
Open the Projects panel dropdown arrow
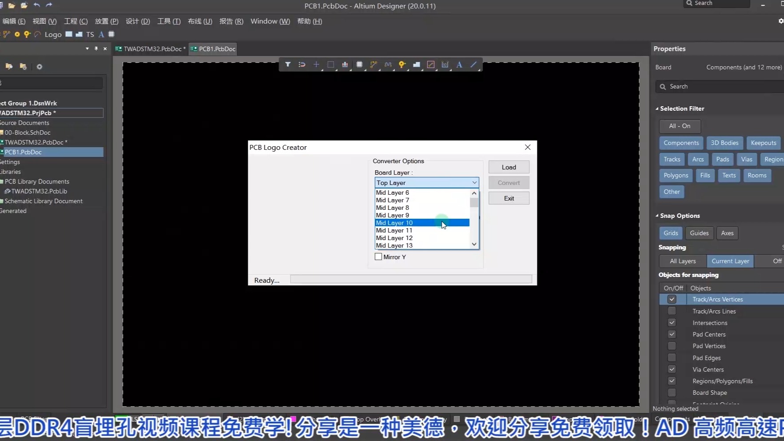tap(87, 48)
